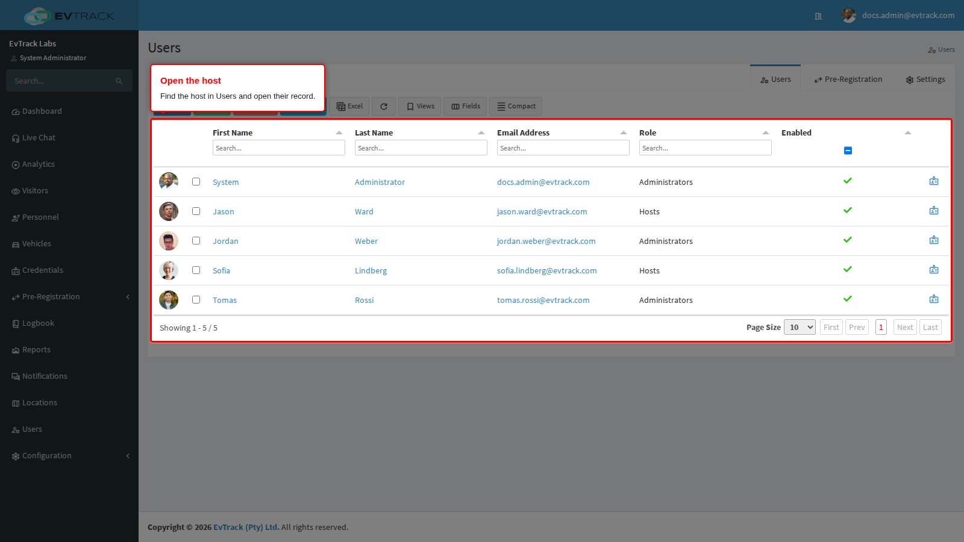Open the Page Size dropdown
This screenshot has width=964, height=542.
tap(800, 327)
